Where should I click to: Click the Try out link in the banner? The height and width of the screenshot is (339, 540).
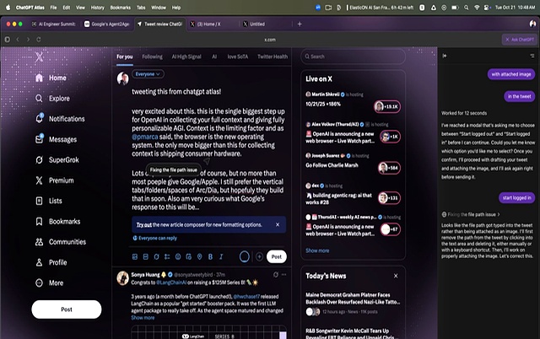point(144,225)
